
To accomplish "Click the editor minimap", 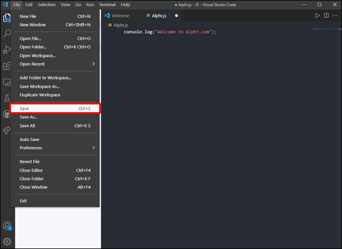I will [x=325, y=29].
